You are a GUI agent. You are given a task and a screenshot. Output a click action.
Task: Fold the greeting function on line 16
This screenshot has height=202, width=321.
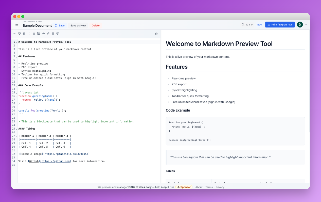(16, 96)
